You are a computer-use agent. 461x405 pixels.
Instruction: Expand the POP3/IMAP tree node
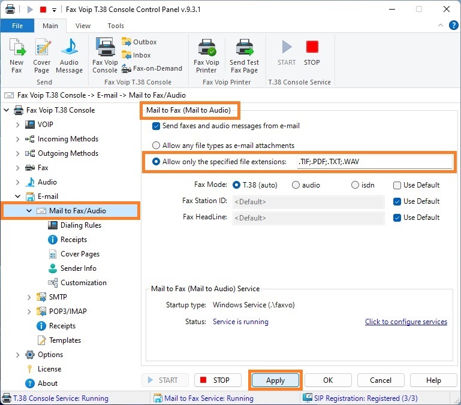(x=29, y=312)
